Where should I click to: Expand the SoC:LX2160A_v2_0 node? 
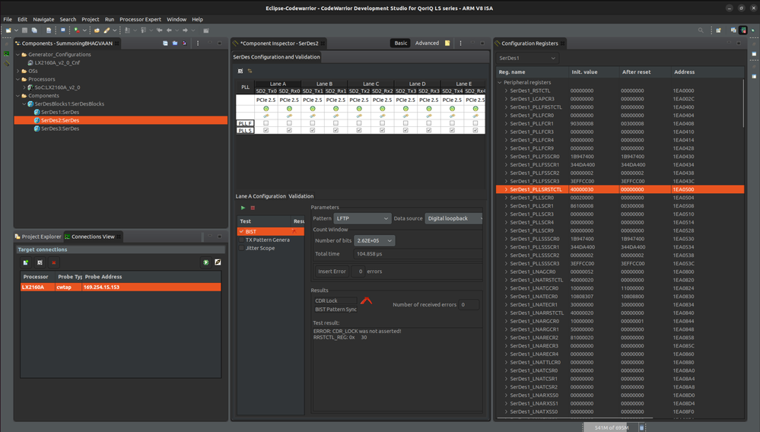pyautogui.click(x=24, y=87)
